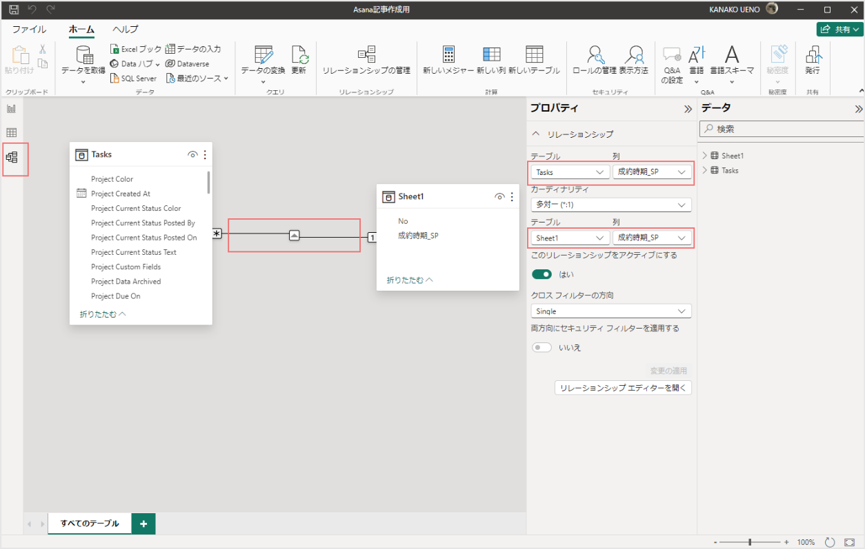This screenshot has height=549, width=865.
Task: Toggle visibility eye on Sheet1 table
Action: (499, 197)
